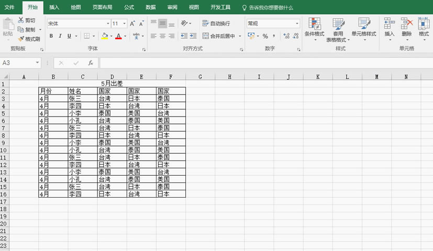Switch to the Insert (插入) ribbon tab
Screen dimensions: 433x251
coord(54,8)
